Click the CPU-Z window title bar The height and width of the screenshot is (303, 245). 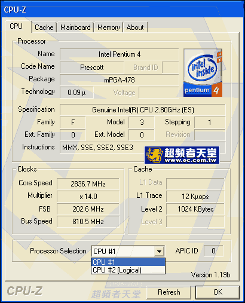[122, 10]
